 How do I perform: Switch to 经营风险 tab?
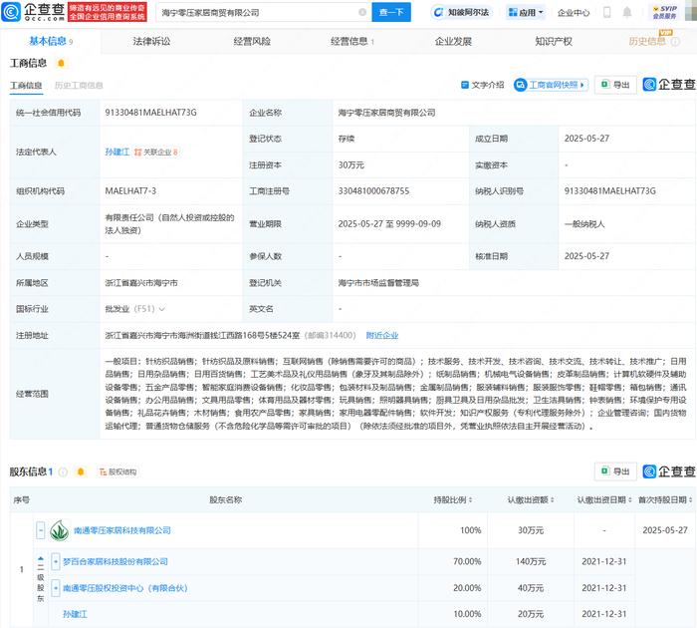252,42
